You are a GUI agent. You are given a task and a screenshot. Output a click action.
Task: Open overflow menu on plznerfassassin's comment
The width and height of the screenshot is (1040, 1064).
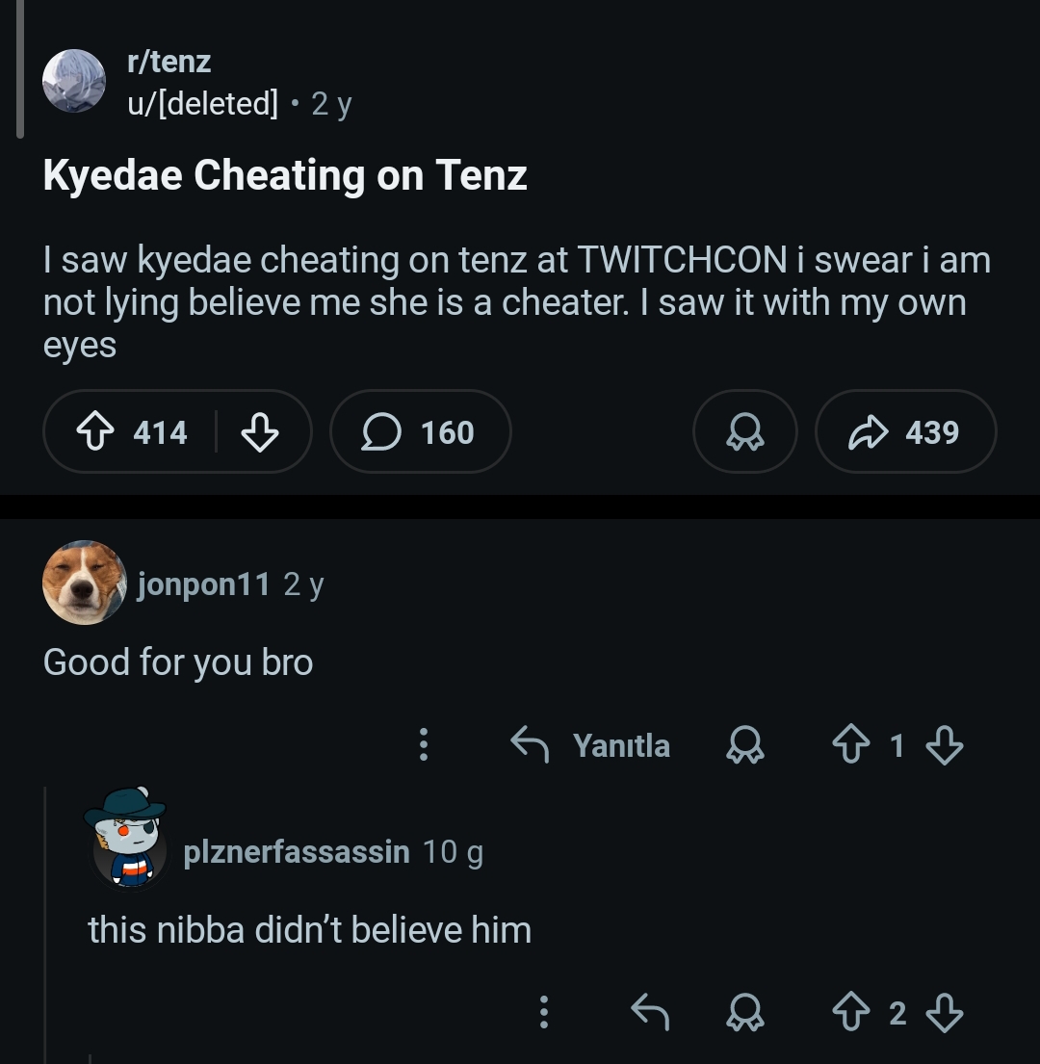pos(544,1012)
